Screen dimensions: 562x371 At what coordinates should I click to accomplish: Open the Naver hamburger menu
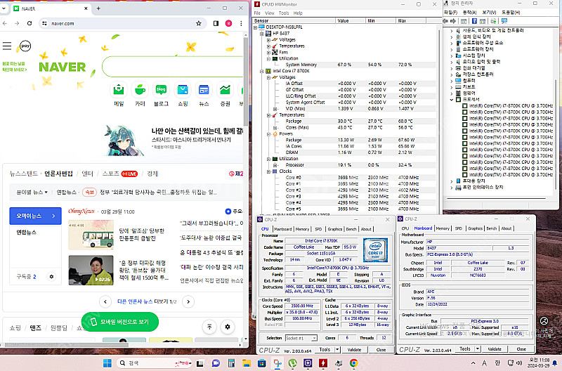(x=7, y=46)
